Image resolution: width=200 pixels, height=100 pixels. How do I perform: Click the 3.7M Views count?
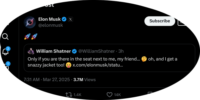coord(85,80)
